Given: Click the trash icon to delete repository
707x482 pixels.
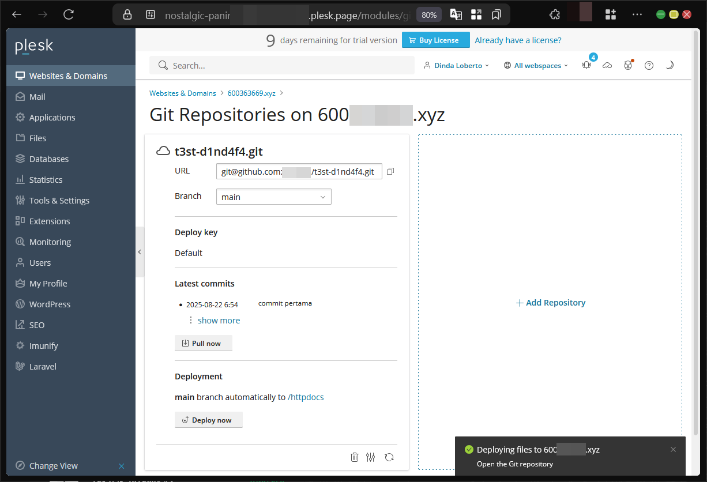Looking at the screenshot, I should point(355,457).
